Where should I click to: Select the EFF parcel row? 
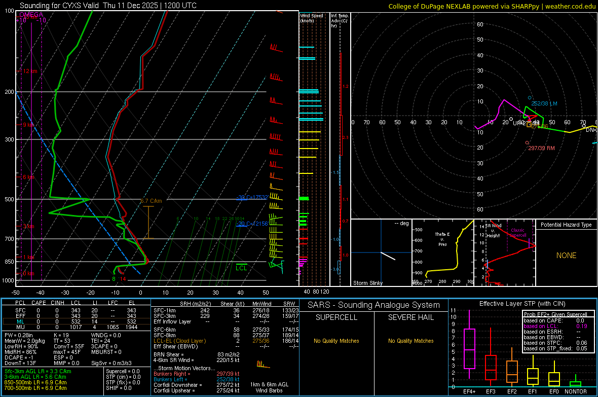tap(76, 316)
